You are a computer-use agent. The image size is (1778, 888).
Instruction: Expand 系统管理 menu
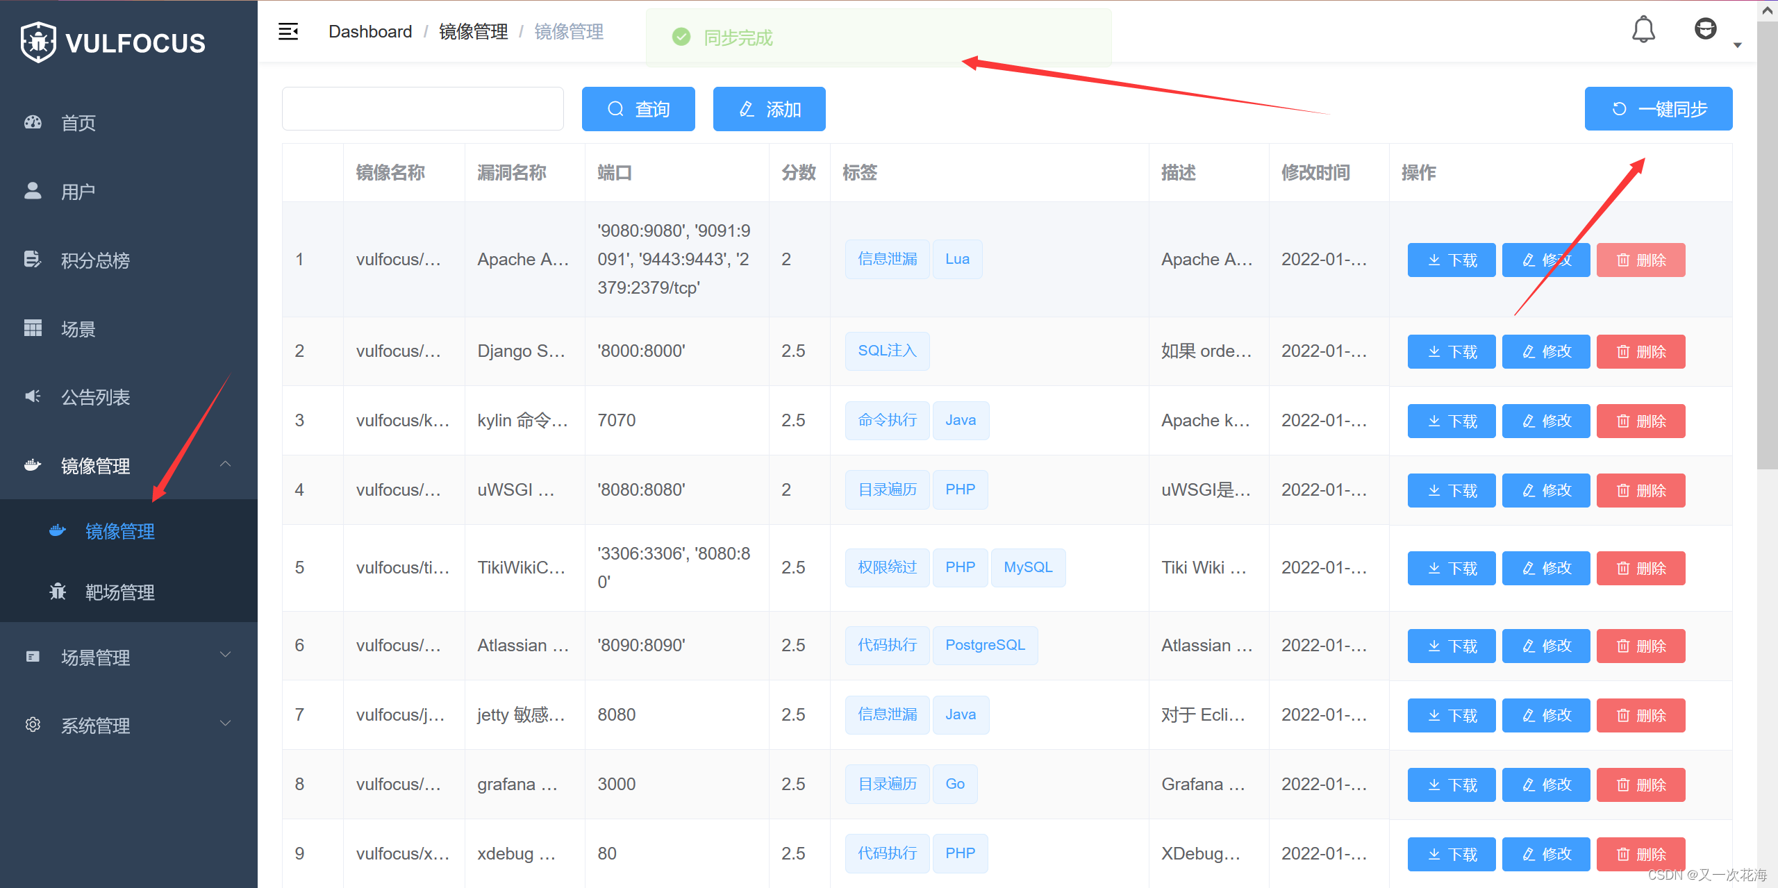[128, 726]
